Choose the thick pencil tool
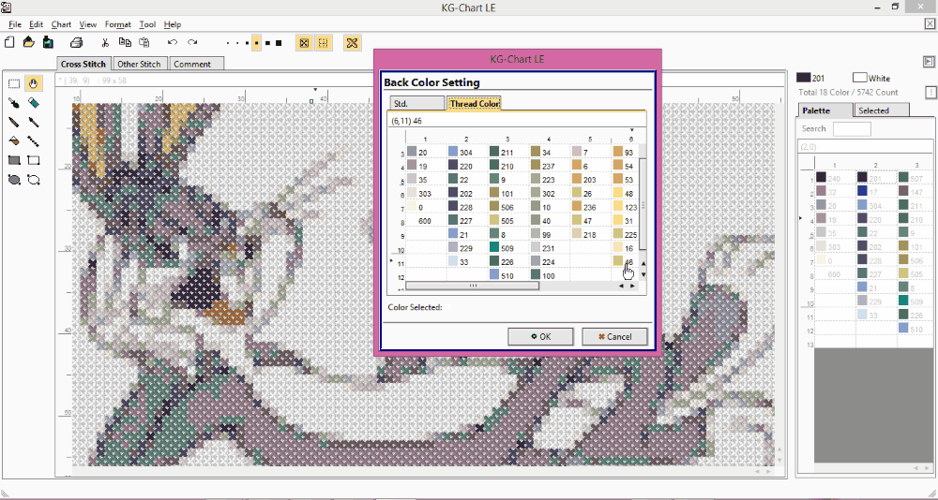The image size is (938, 500). 14,123
